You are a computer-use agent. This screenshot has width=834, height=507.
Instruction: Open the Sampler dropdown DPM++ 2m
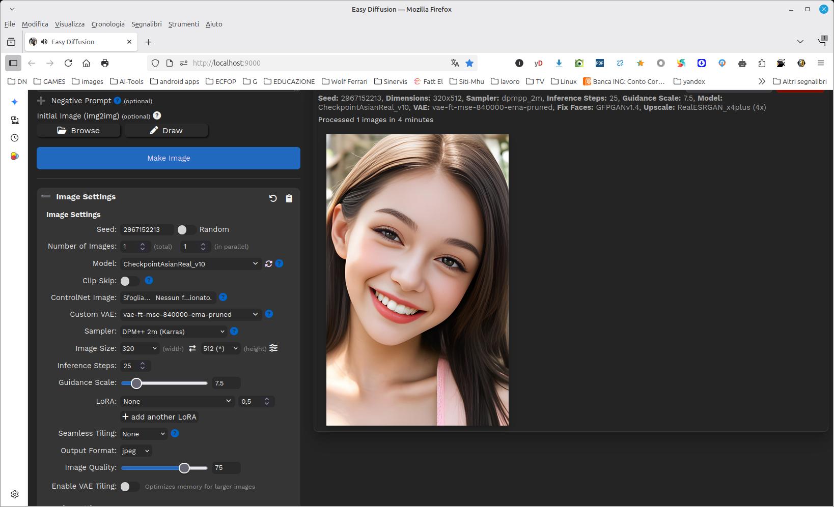click(174, 332)
